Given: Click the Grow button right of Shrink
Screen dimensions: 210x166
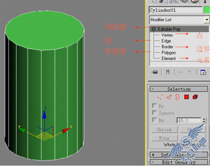Looking at the screenshot, I should [193, 130].
